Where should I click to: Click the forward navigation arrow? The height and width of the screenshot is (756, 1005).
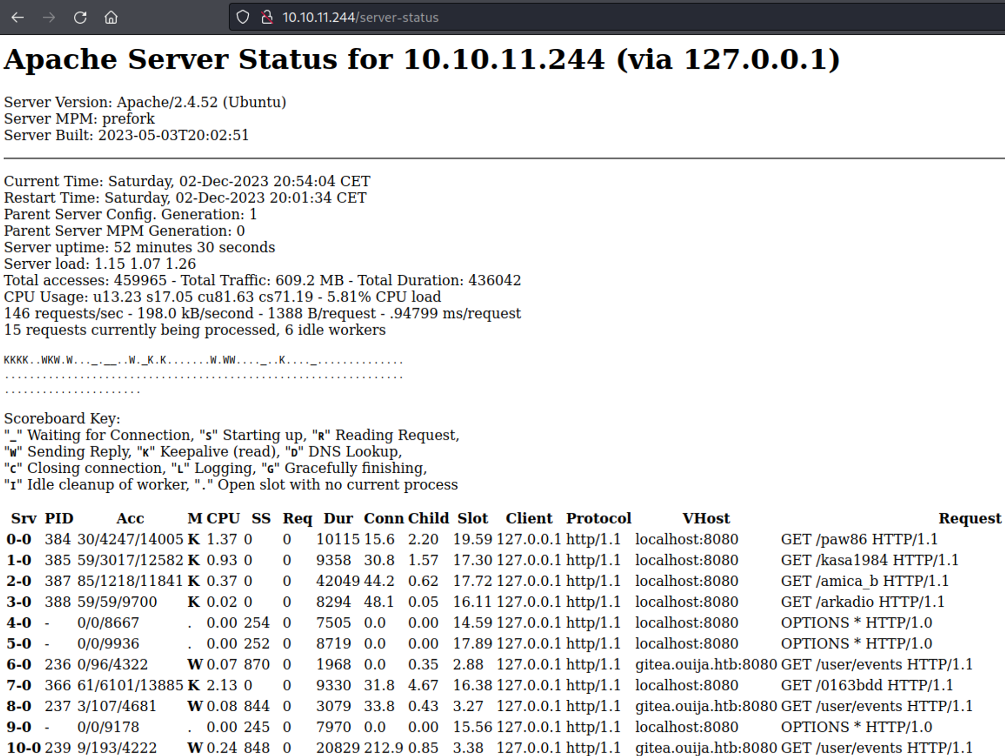tap(49, 18)
